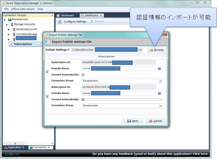
Task: Click the Browse button for publish settings
Action: tap(157, 50)
